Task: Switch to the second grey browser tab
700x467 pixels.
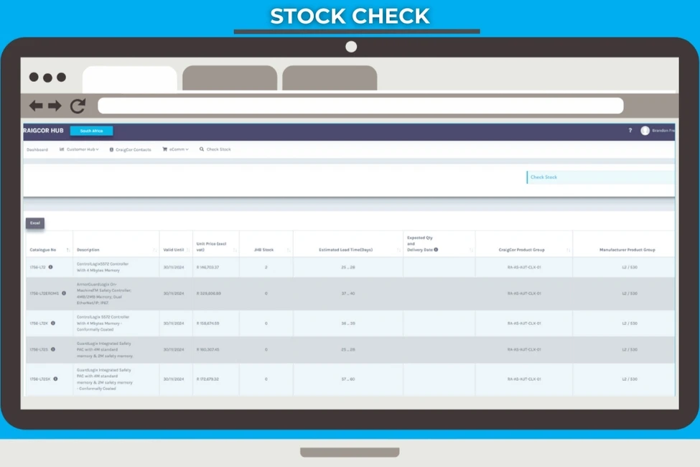Action: pos(230,78)
